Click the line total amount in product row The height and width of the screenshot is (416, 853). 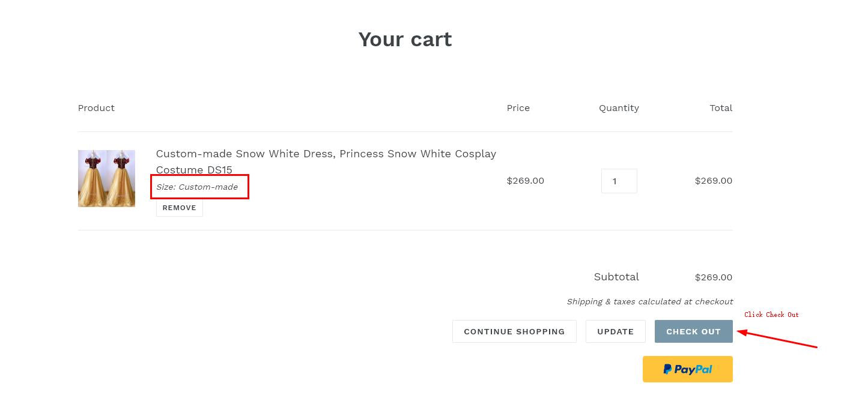click(x=713, y=181)
